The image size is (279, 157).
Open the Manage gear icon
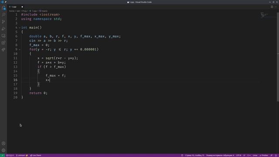[x=3, y=150]
